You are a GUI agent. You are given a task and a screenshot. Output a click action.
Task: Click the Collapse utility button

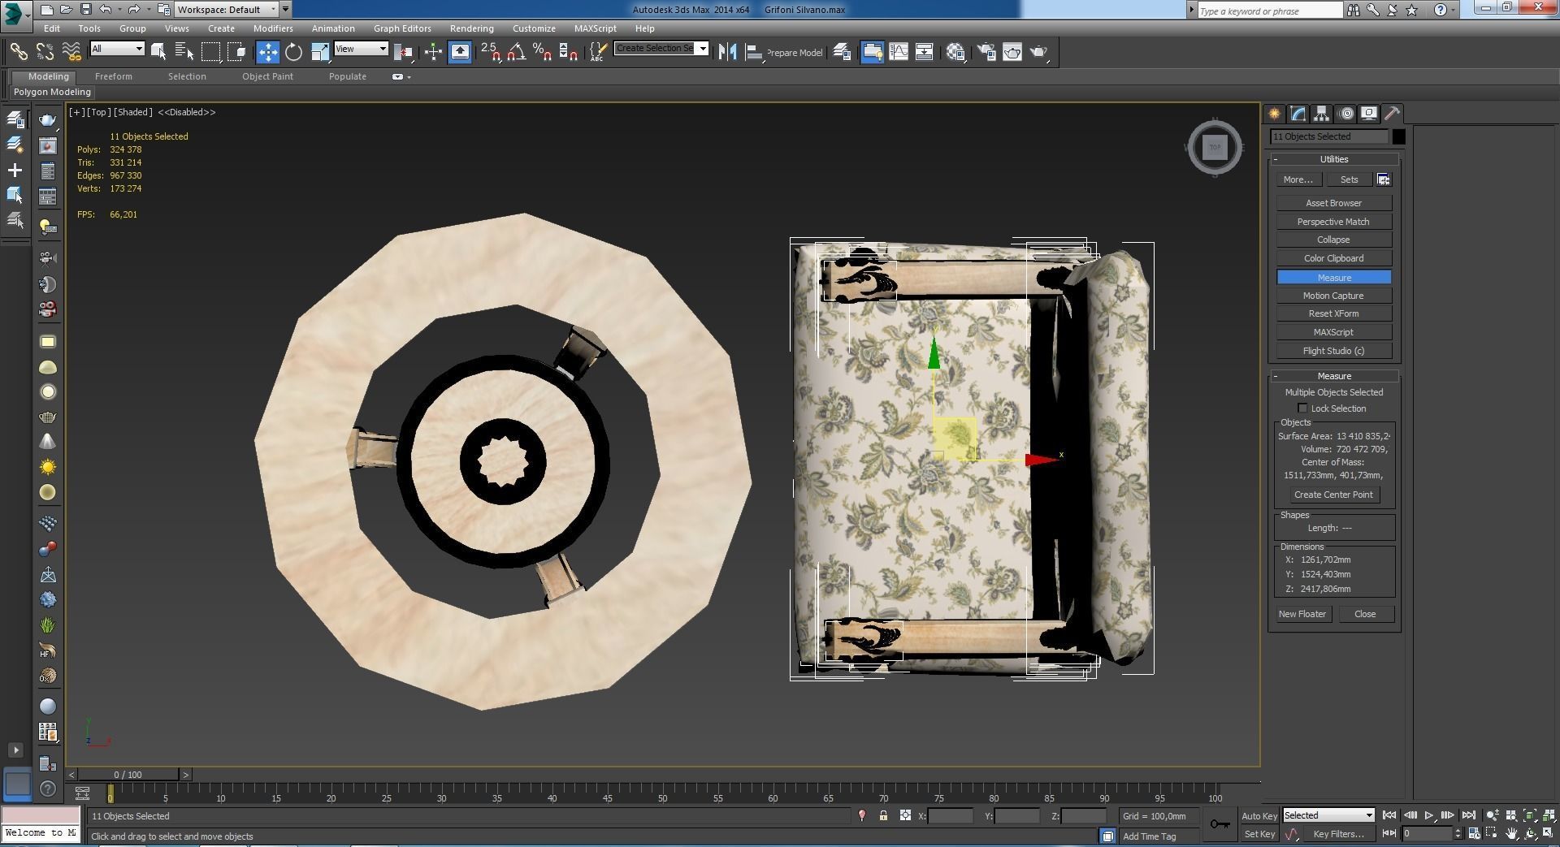[1333, 240]
